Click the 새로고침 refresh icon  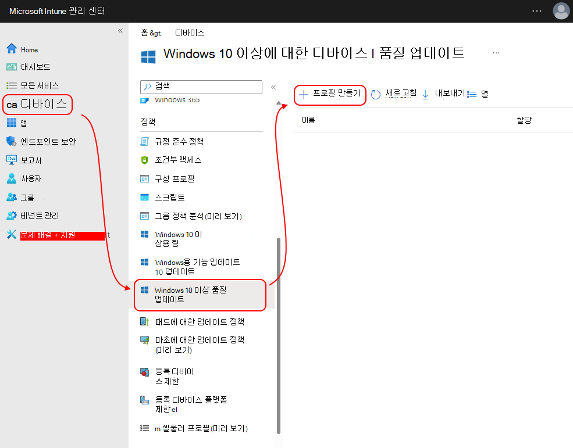(377, 93)
